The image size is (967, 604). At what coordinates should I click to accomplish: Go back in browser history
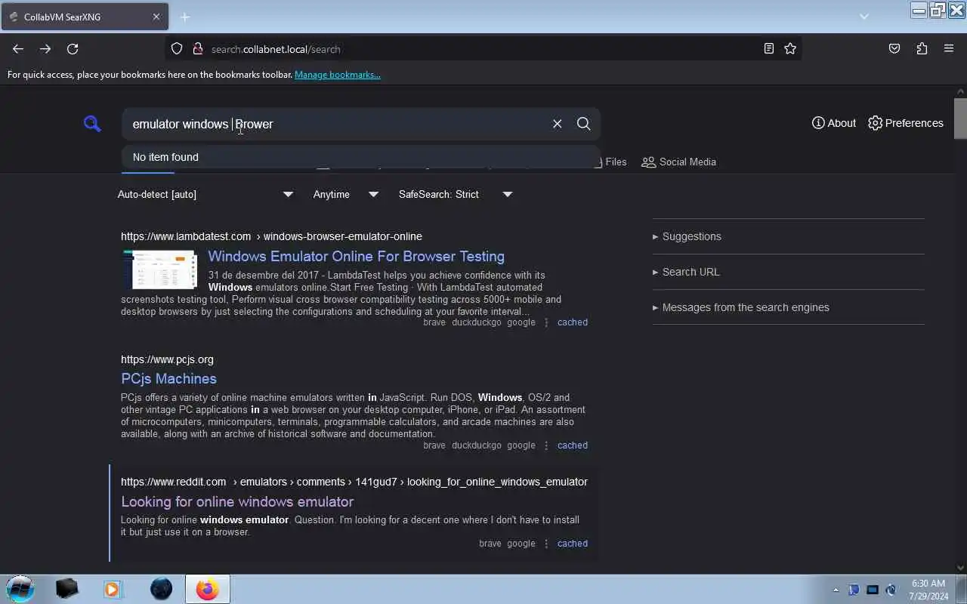[18, 49]
